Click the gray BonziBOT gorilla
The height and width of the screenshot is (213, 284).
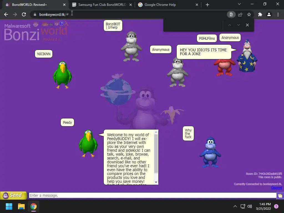click(x=131, y=47)
